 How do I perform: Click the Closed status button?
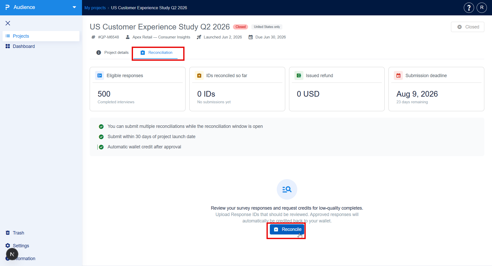click(x=468, y=27)
